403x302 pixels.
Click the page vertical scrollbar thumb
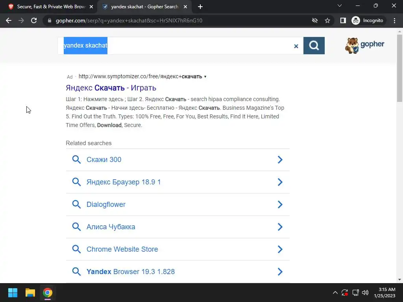coord(399,68)
